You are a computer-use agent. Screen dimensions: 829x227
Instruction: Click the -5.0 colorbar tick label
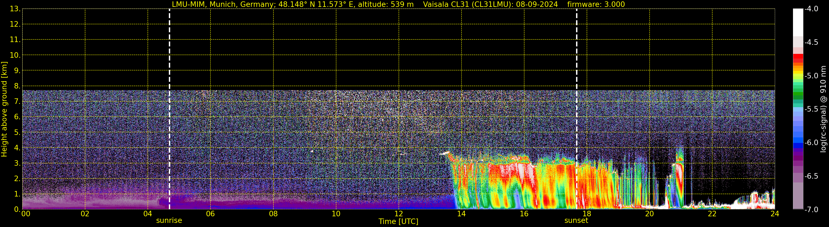coord(811,76)
